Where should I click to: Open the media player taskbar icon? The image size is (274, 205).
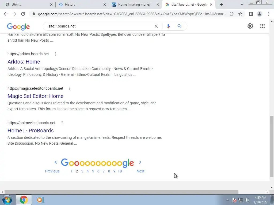click(40, 200)
